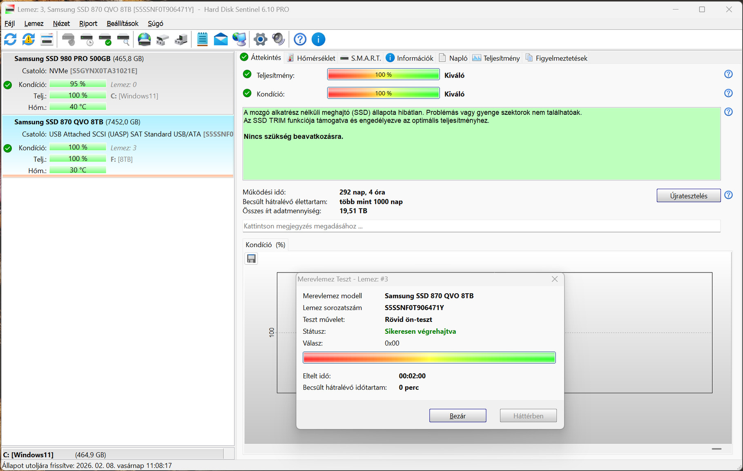Screen dimensions: 743x471
Task: Click the disk panel view toolbar icon
Action: (x=47, y=39)
